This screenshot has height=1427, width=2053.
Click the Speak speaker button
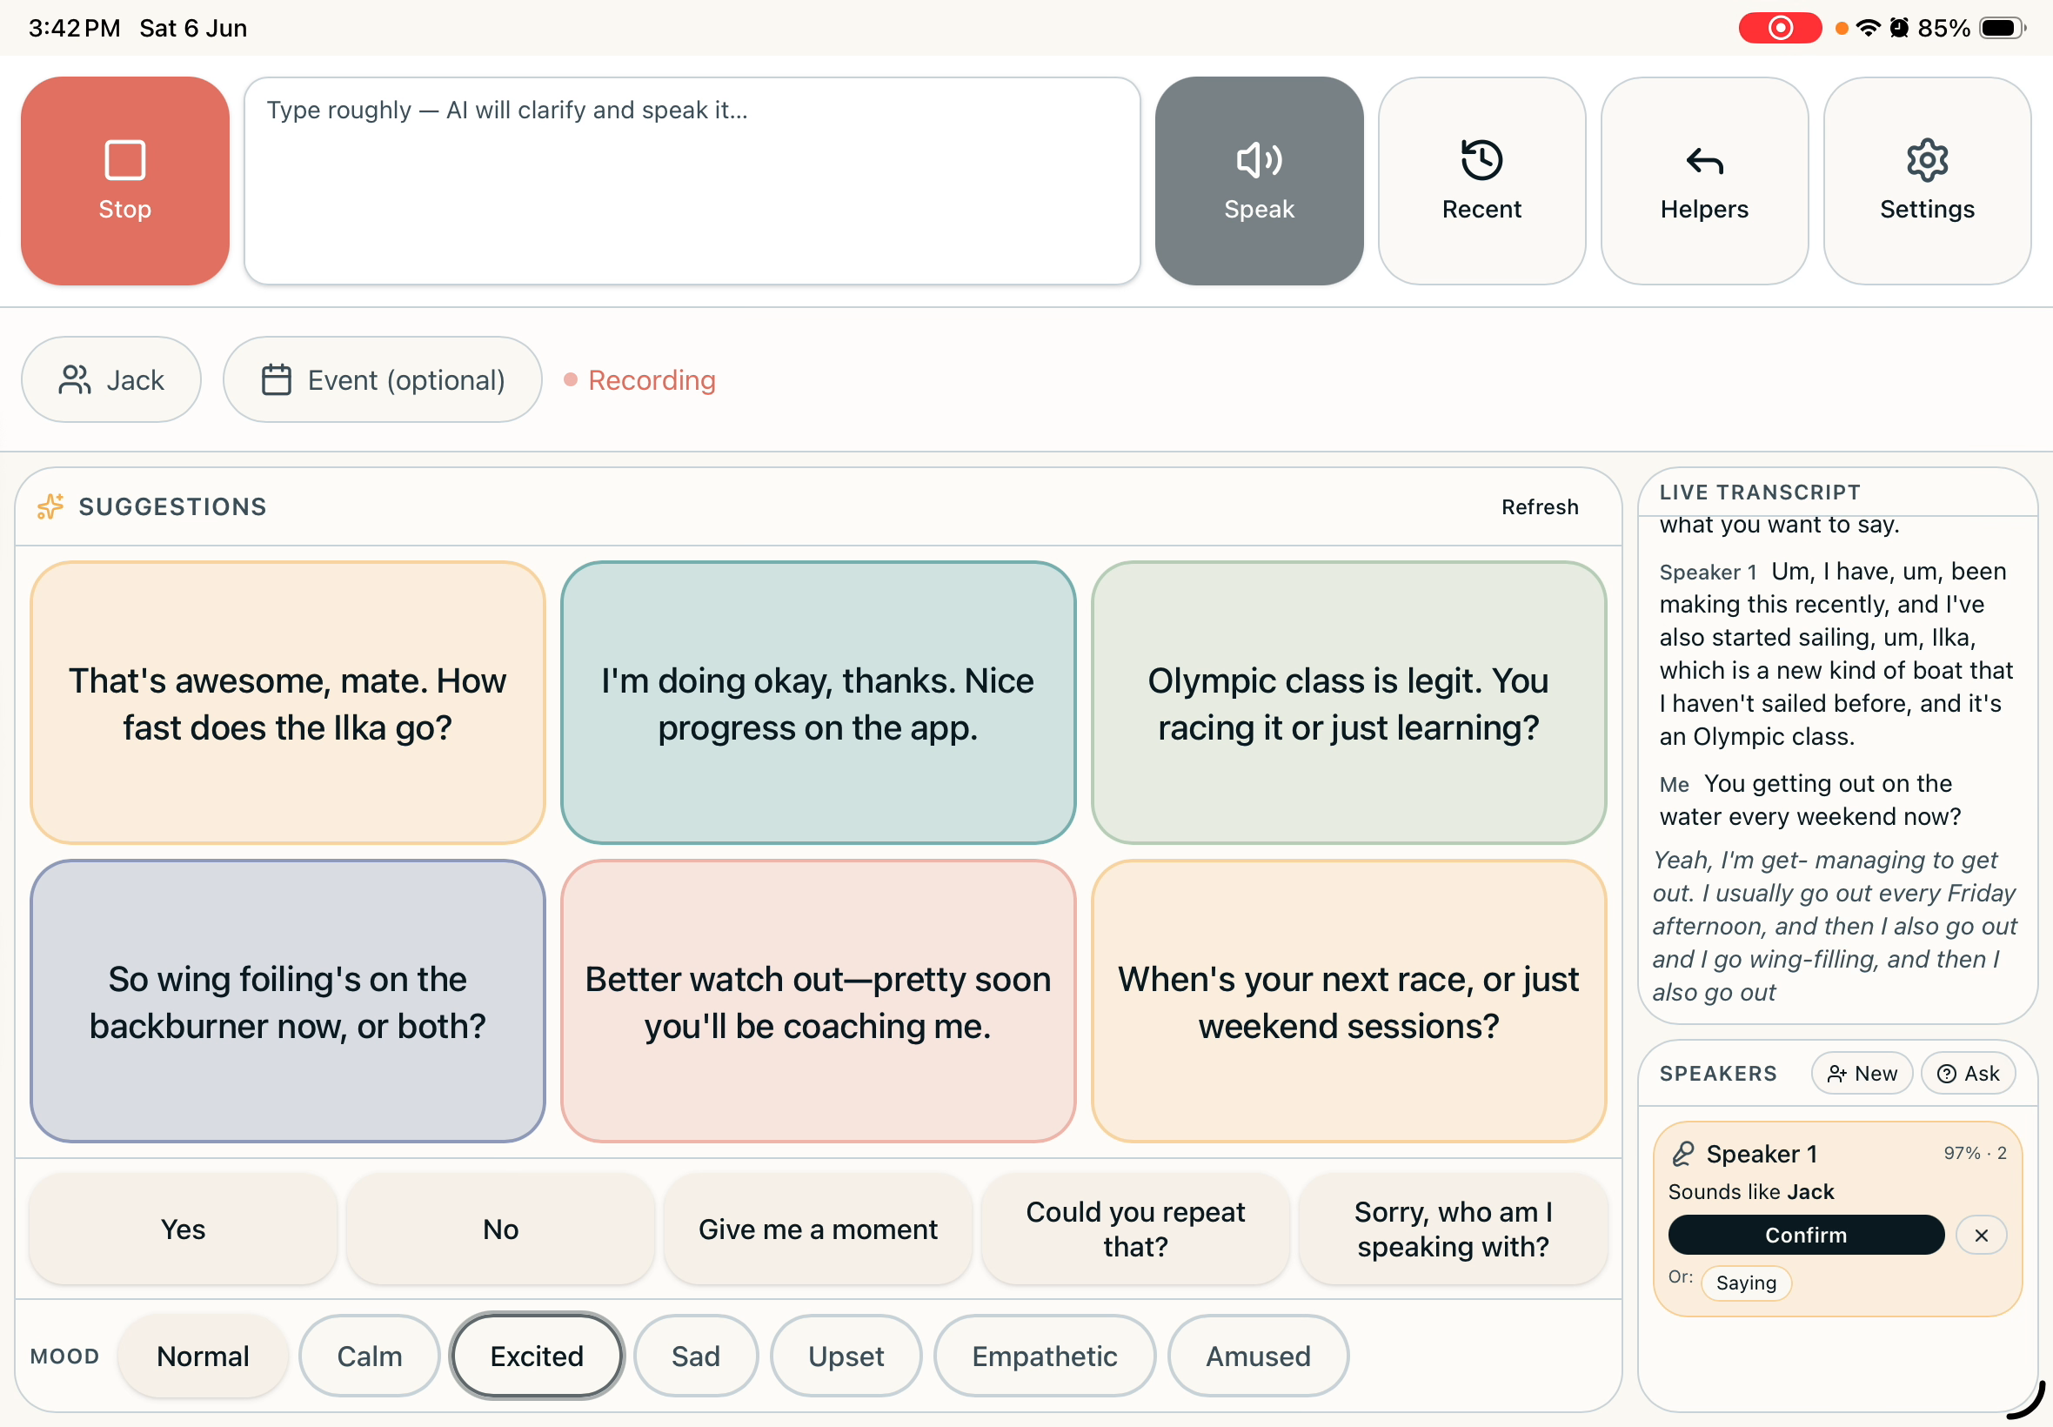point(1259,181)
